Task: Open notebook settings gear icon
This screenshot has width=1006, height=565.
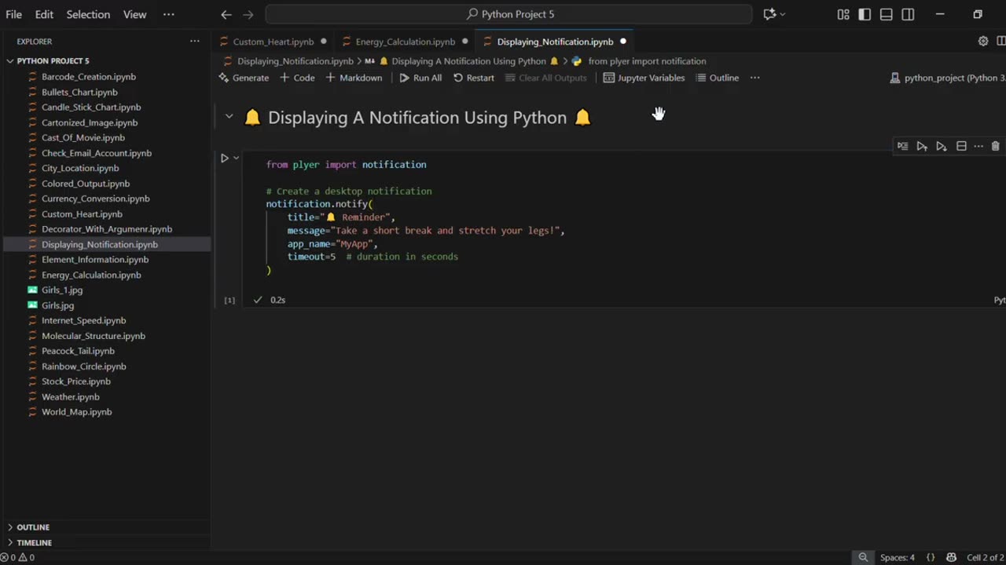Action: [x=983, y=41]
